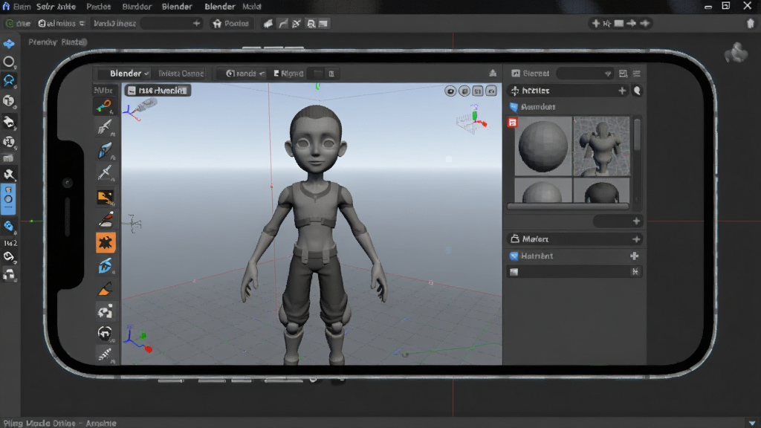The height and width of the screenshot is (428, 761).
Task: Click the red save icon beside thumbnails
Action: [512, 123]
